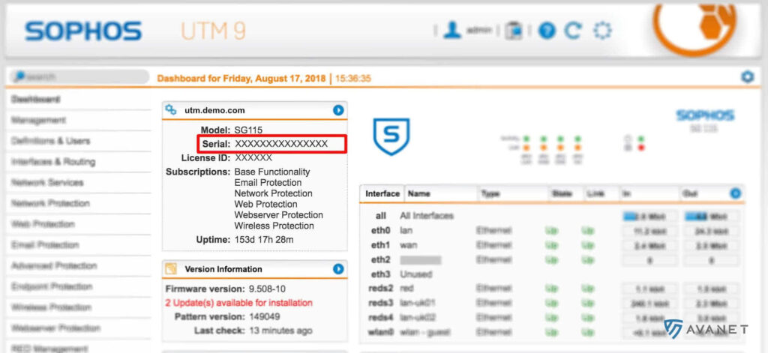Viewport: 768px width, 353px height.
Task: Click the Email Protection subscription text
Action: point(268,183)
